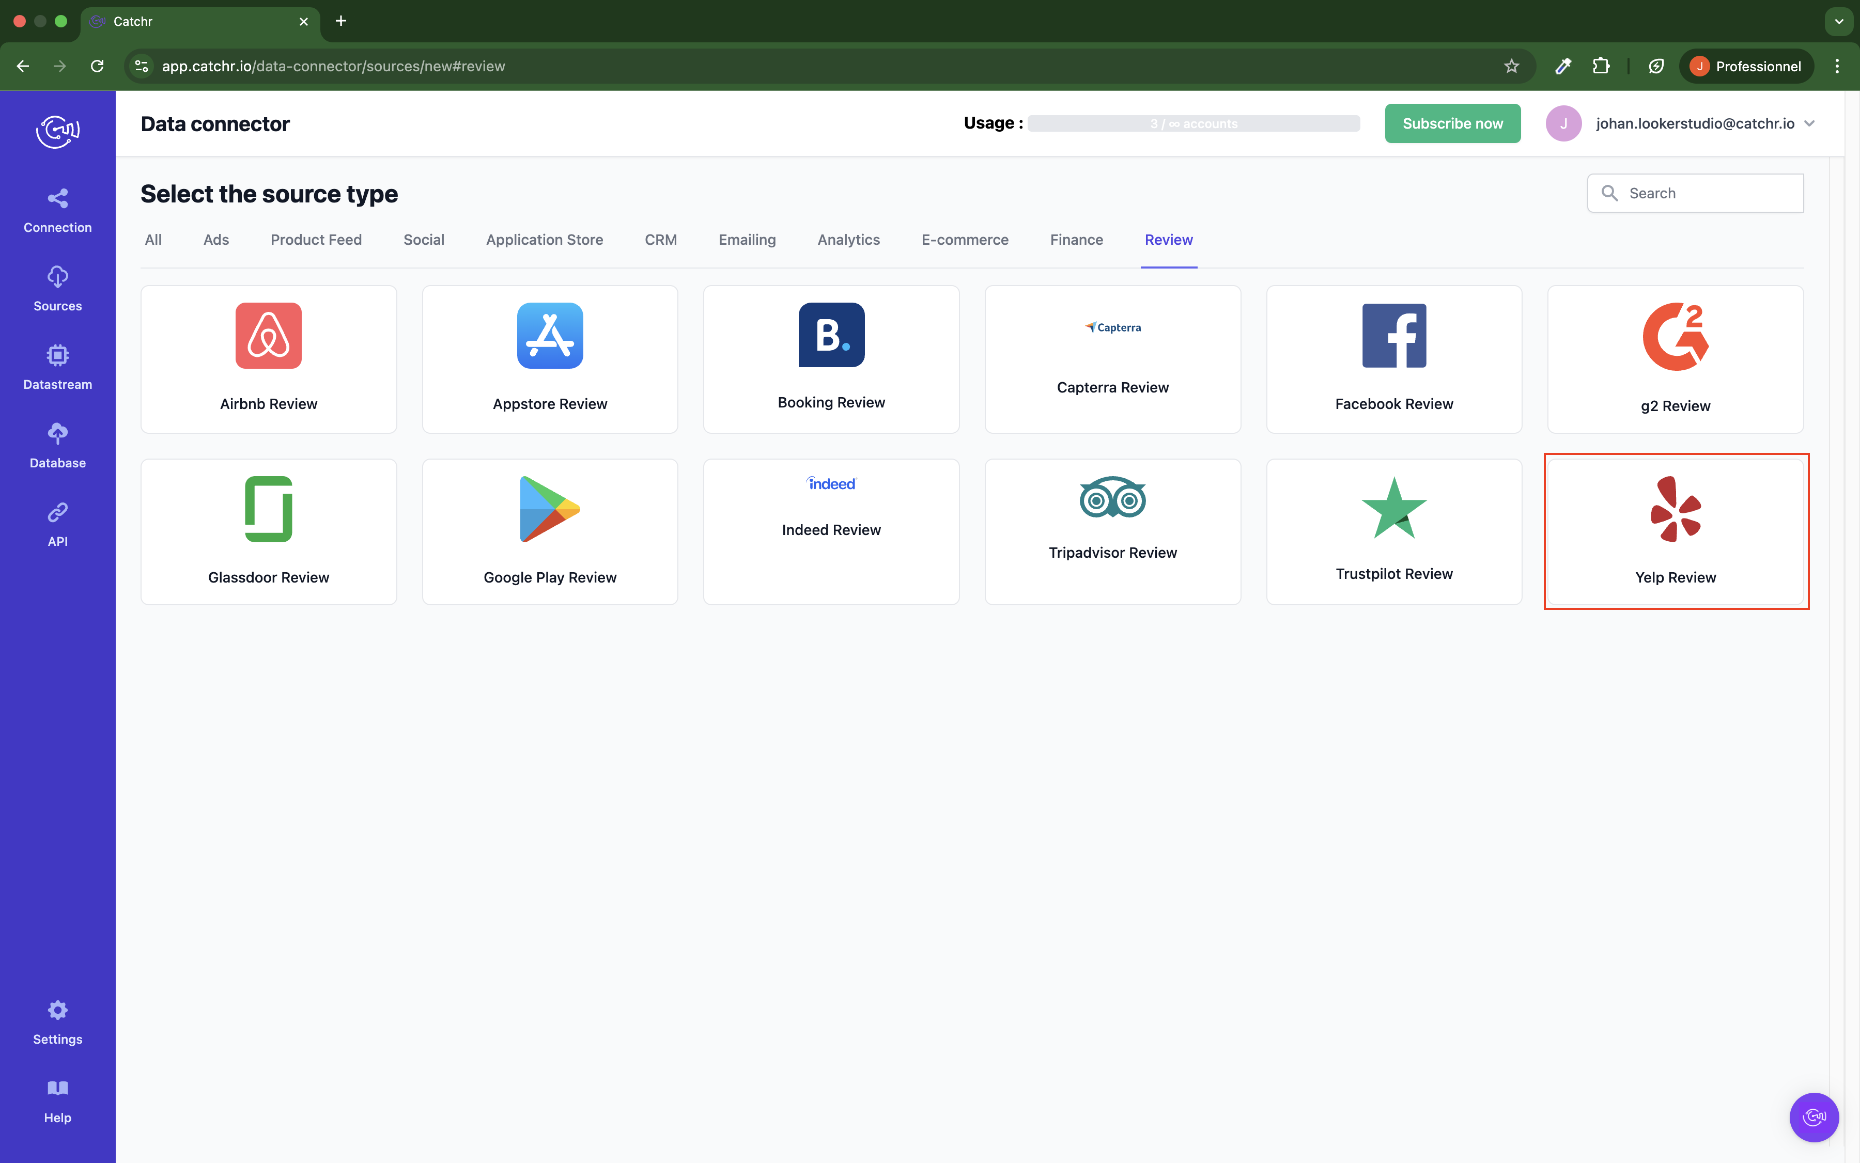Select the Capterra Review source

1113,359
